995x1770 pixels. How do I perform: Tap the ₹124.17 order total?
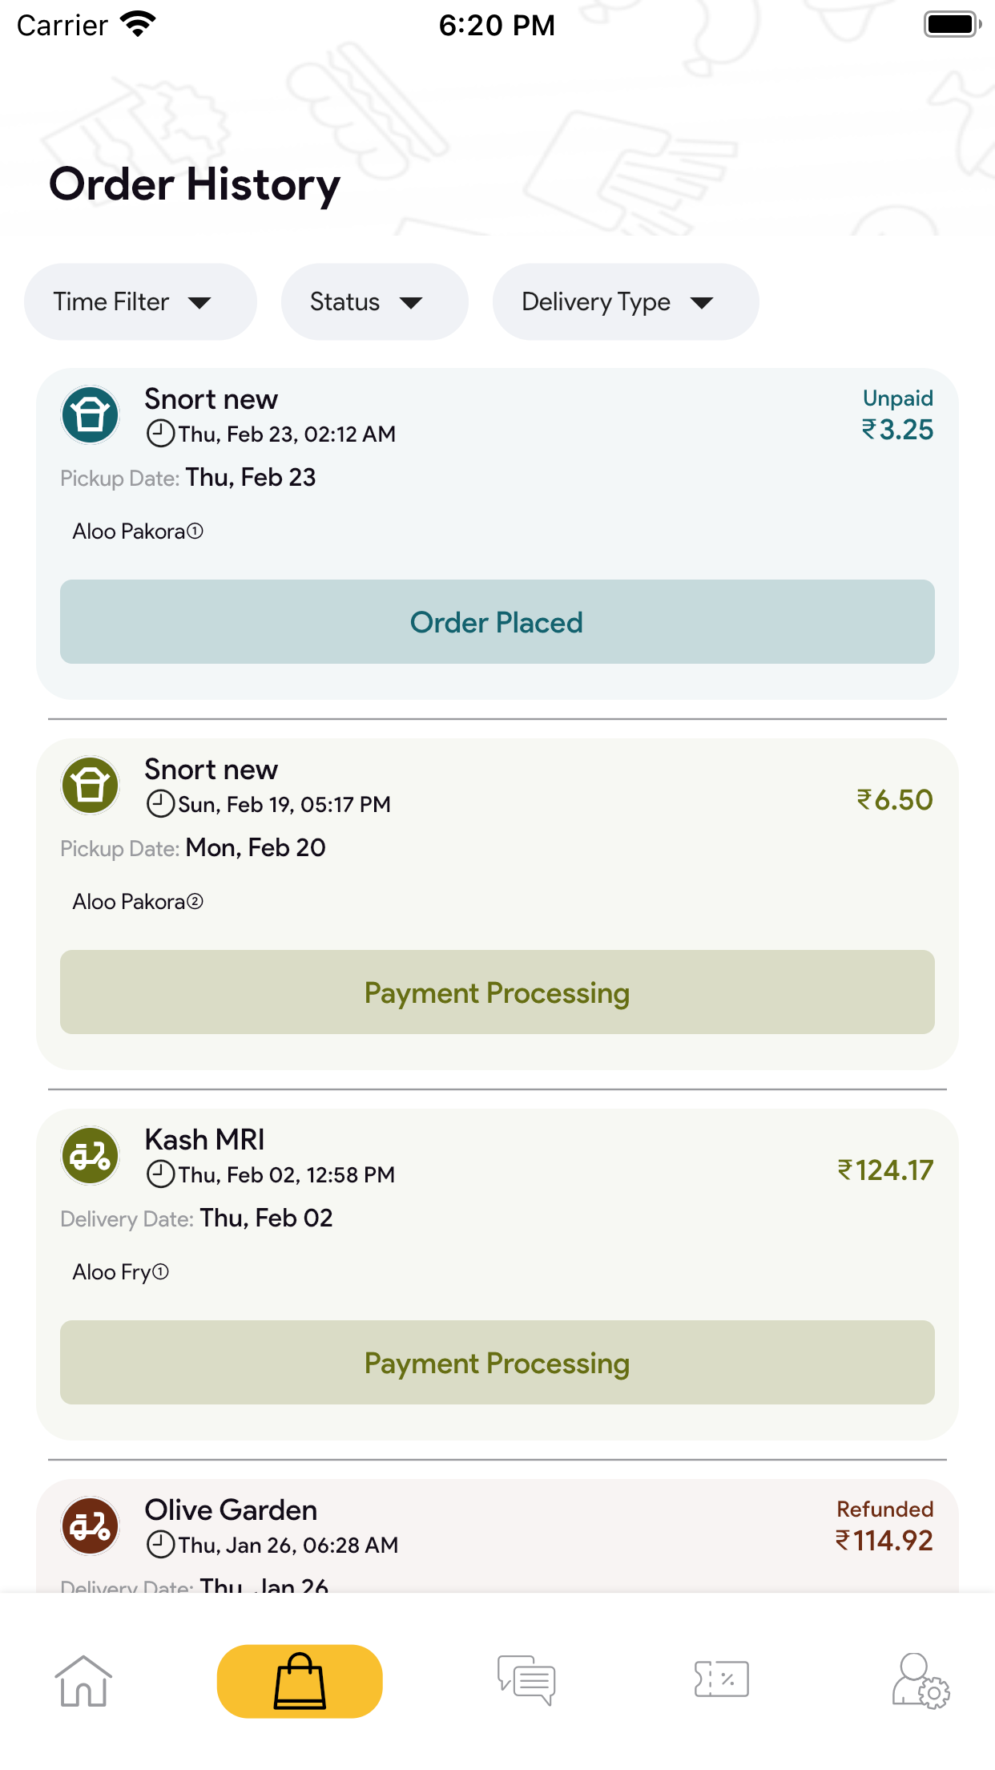(x=885, y=1170)
